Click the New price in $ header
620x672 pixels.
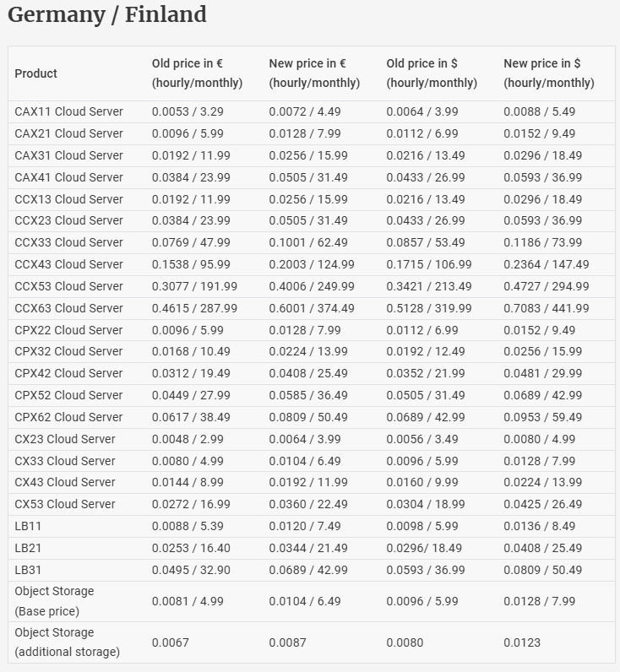(549, 73)
